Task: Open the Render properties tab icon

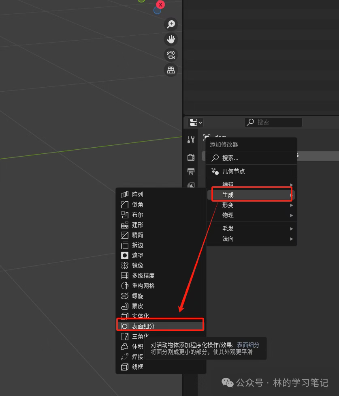Action: click(191, 157)
